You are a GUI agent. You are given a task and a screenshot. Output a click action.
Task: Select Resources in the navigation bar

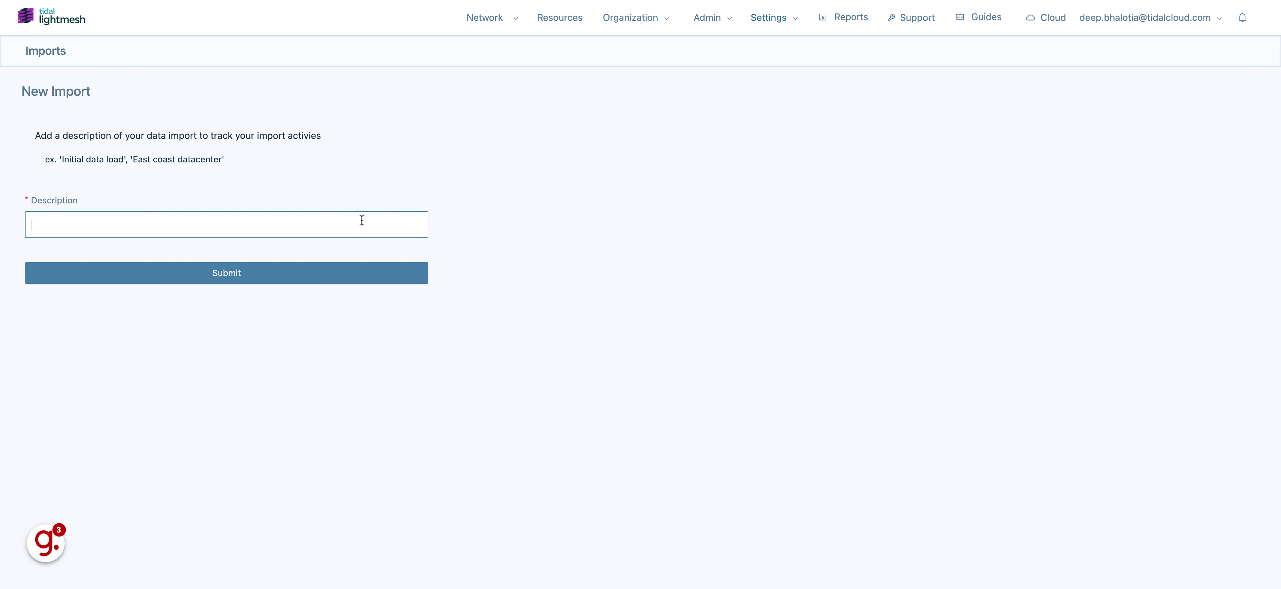pos(559,17)
